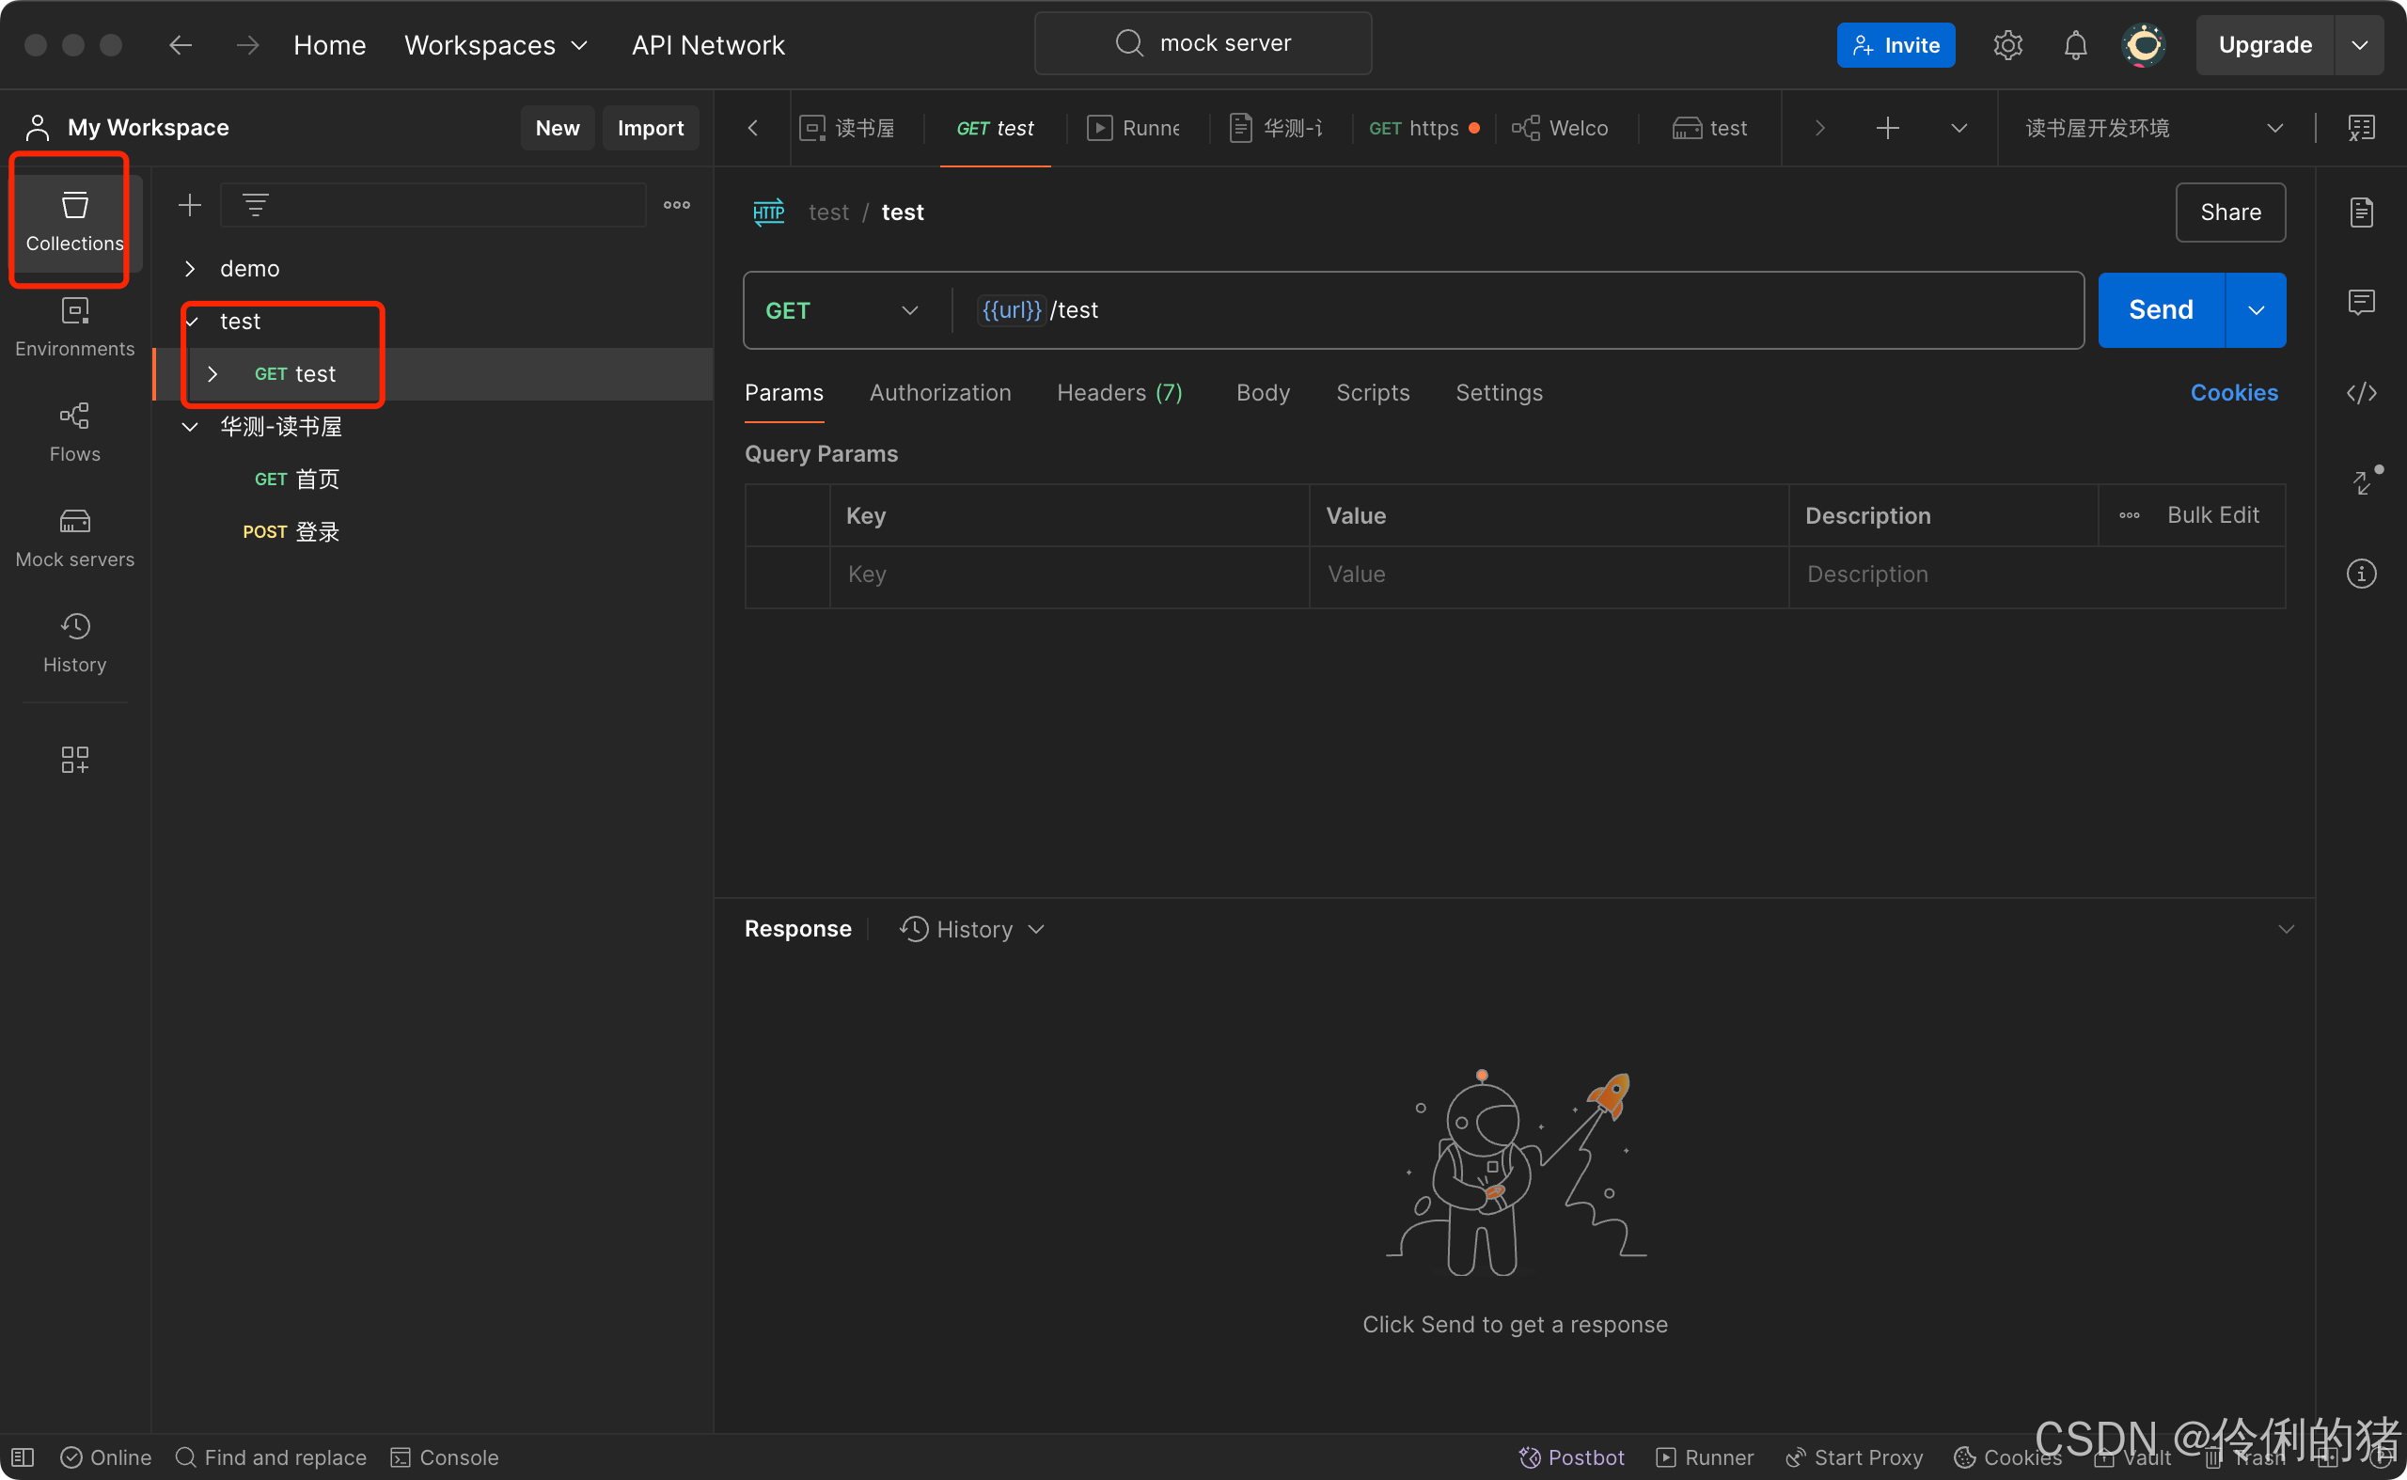Open notifications bell icon

click(x=2074, y=45)
